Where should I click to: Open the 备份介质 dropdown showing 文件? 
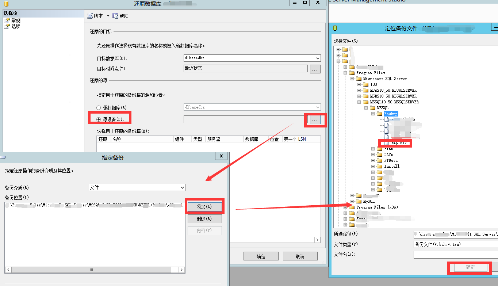point(182,187)
